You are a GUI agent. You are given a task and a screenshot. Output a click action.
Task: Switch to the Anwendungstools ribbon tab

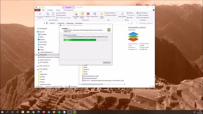(x=69, y=10)
